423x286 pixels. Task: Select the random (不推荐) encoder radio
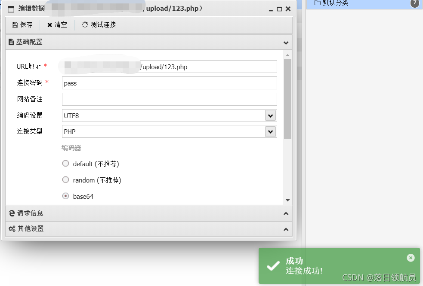(65, 180)
